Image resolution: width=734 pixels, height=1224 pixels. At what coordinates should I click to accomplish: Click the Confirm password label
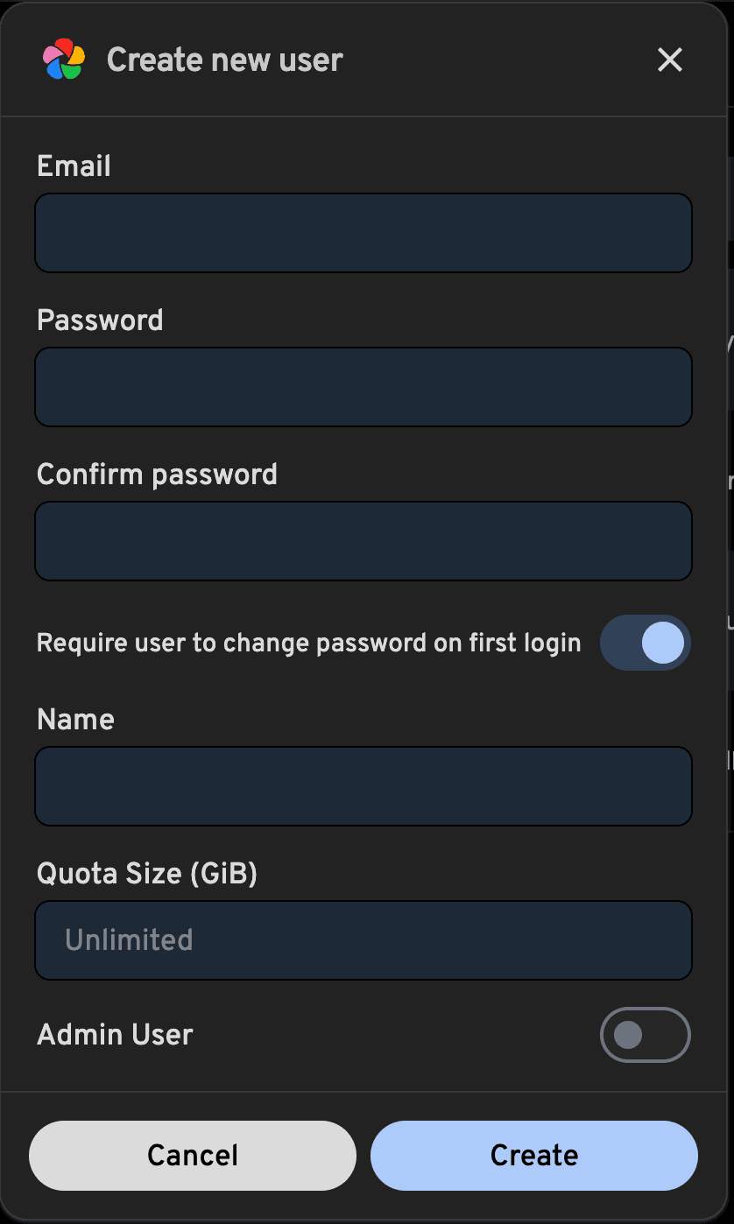pyautogui.click(x=157, y=474)
